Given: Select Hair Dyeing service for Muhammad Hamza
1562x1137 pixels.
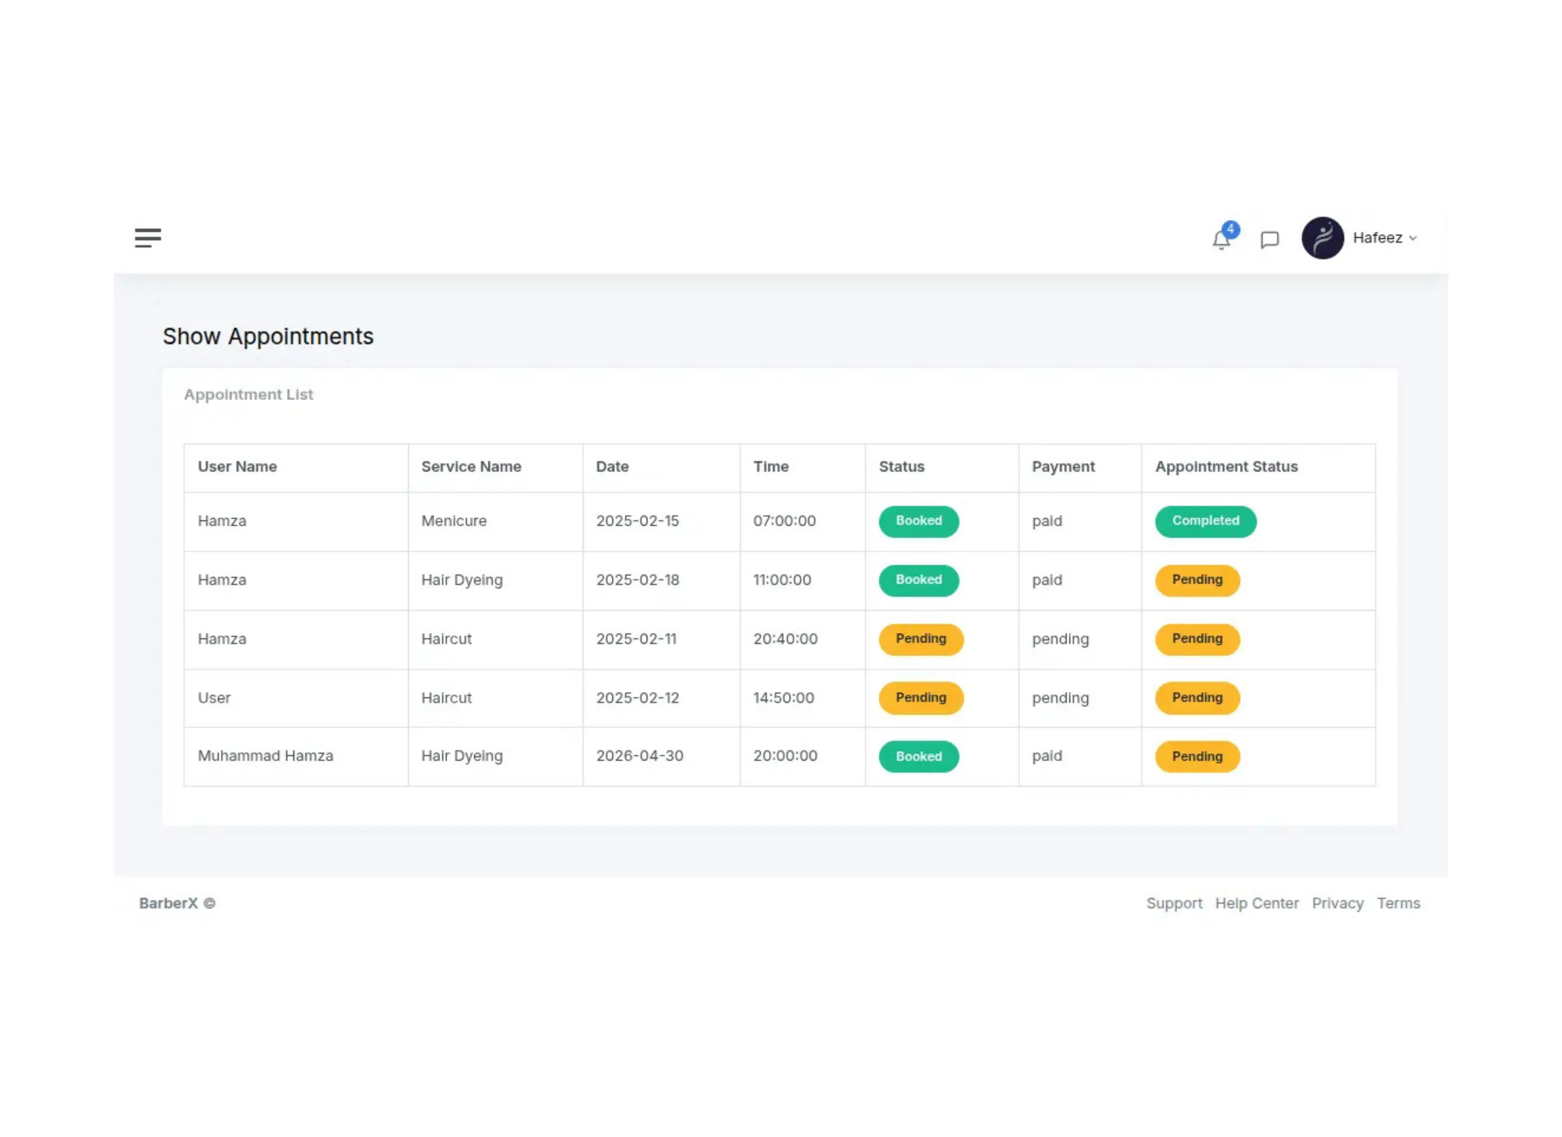Looking at the screenshot, I should point(496,757).
